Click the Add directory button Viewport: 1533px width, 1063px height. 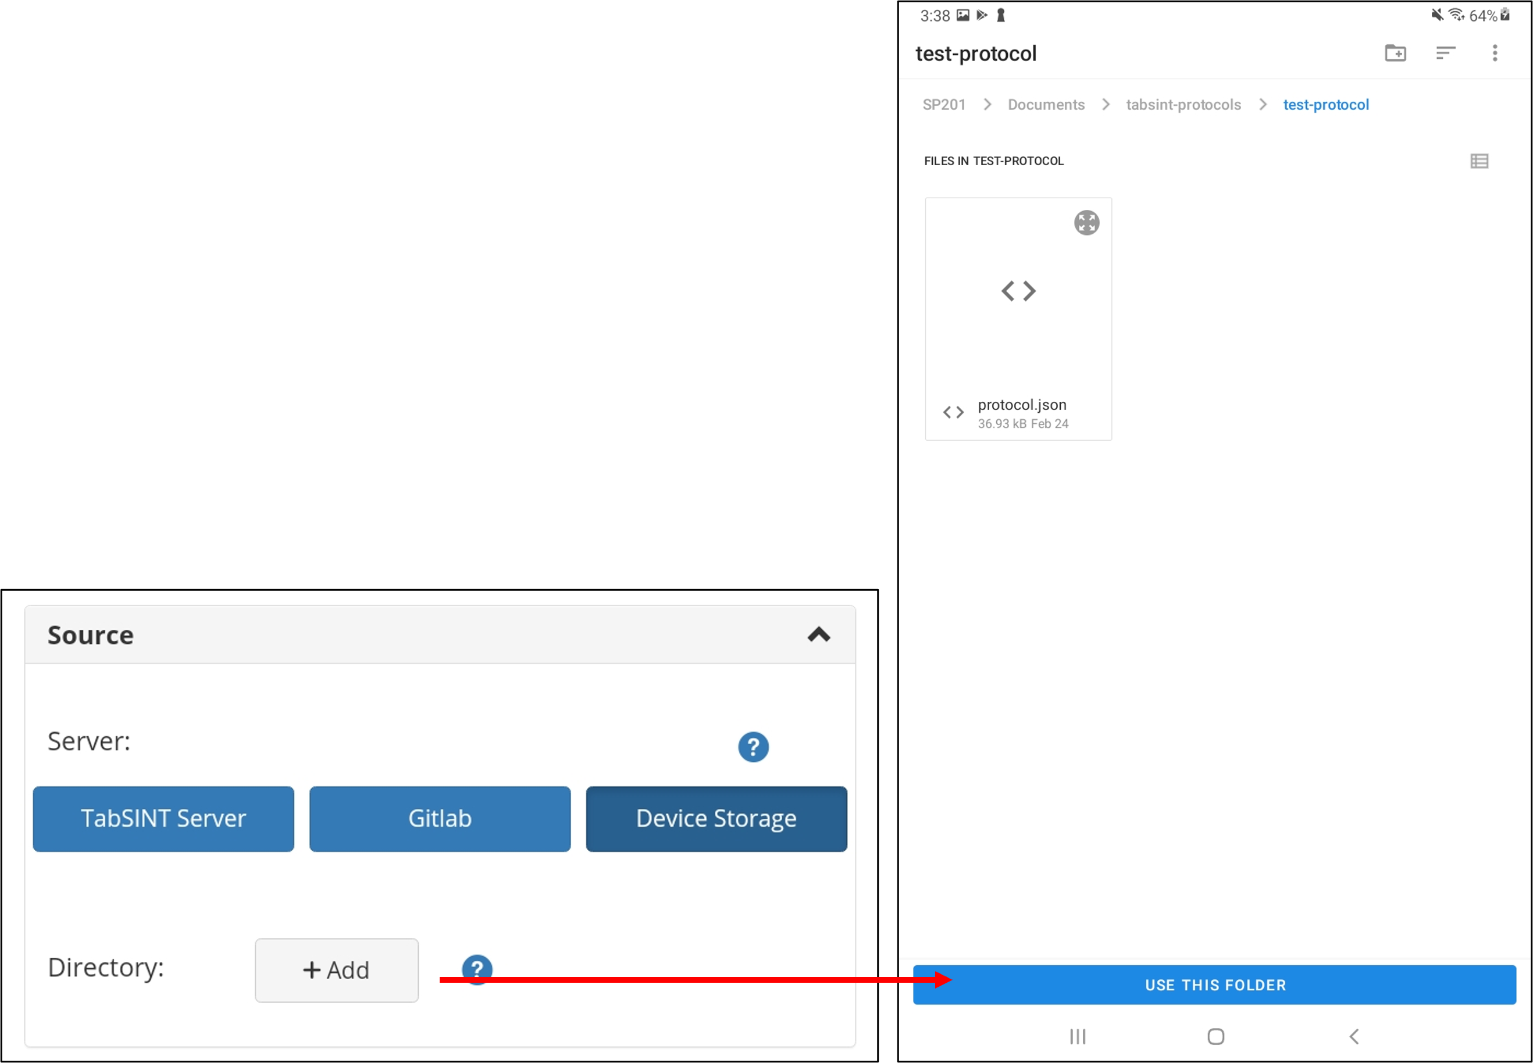click(336, 970)
